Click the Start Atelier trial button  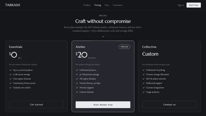pyautogui.click(x=103, y=105)
